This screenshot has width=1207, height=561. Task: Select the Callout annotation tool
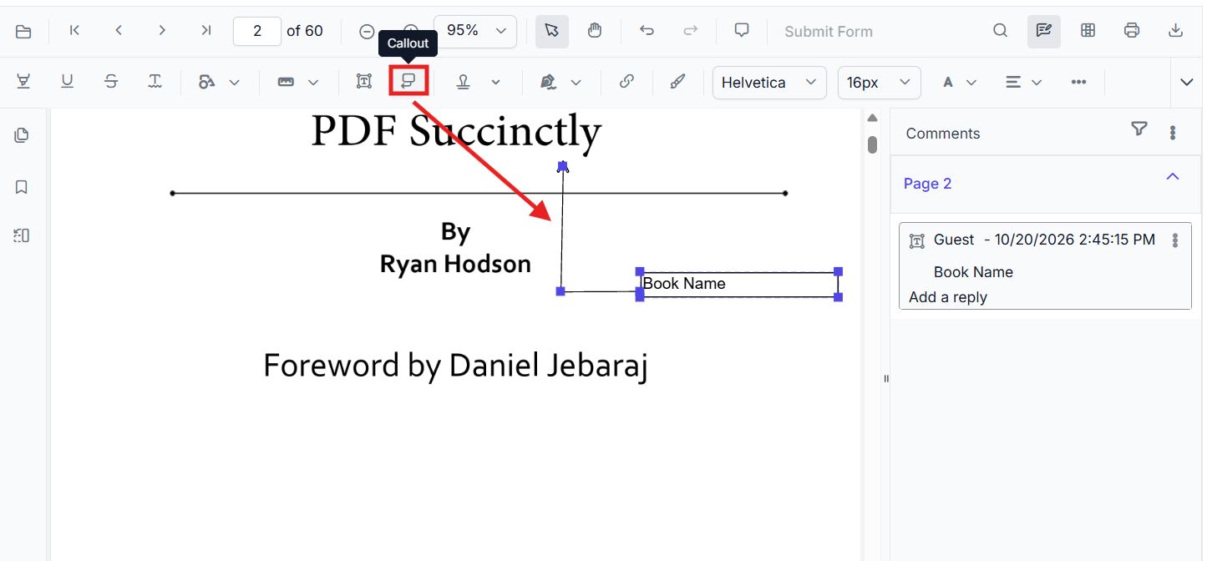(408, 81)
